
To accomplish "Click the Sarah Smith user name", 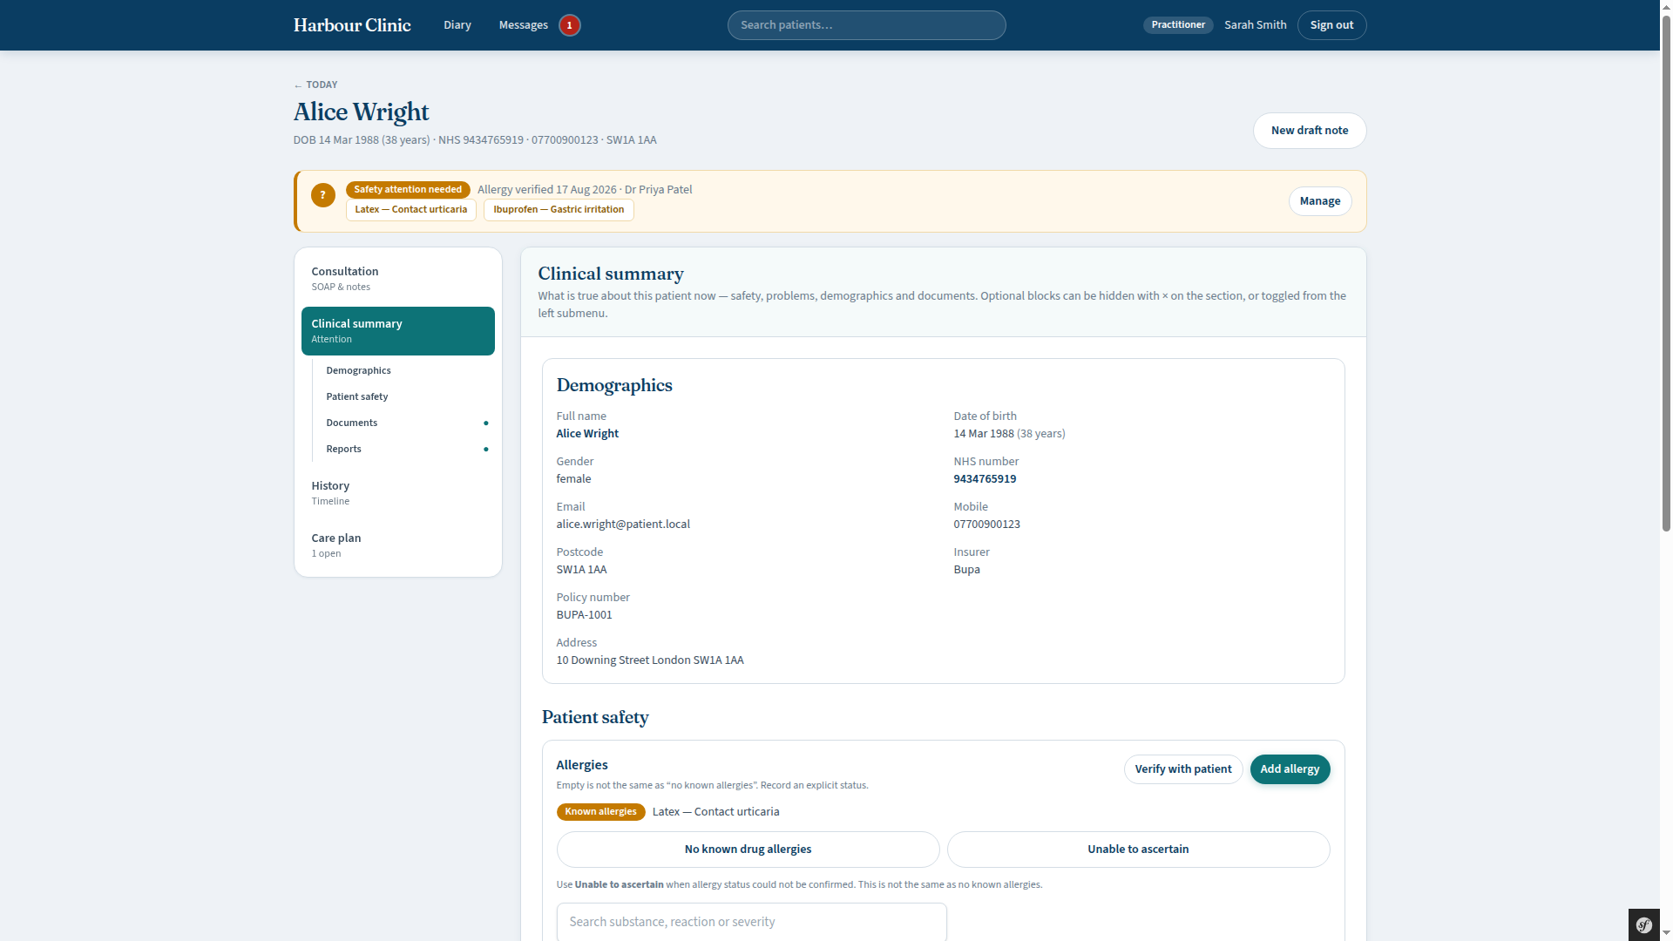I will coord(1255,25).
